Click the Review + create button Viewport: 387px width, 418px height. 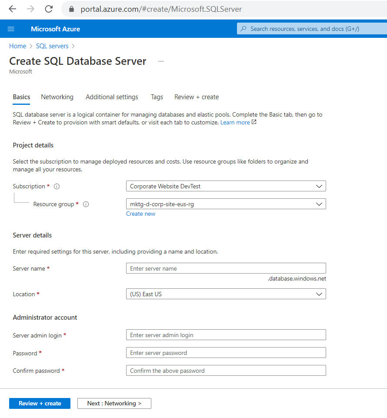point(40,403)
